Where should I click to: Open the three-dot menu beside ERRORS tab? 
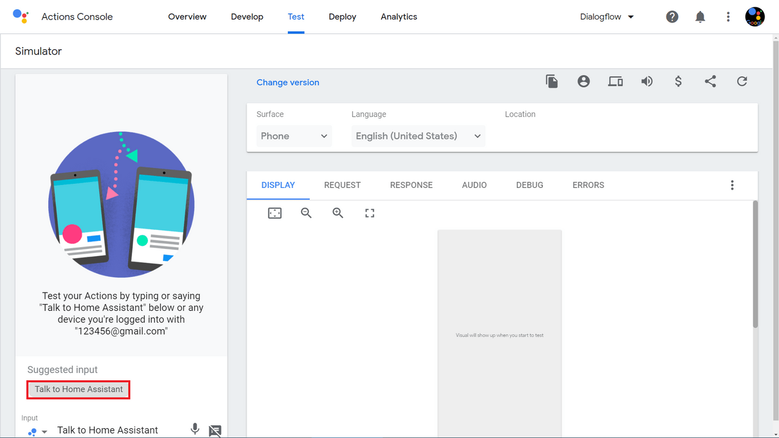point(732,185)
